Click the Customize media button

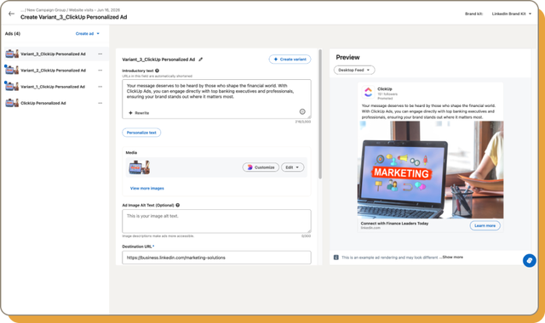[x=261, y=167]
